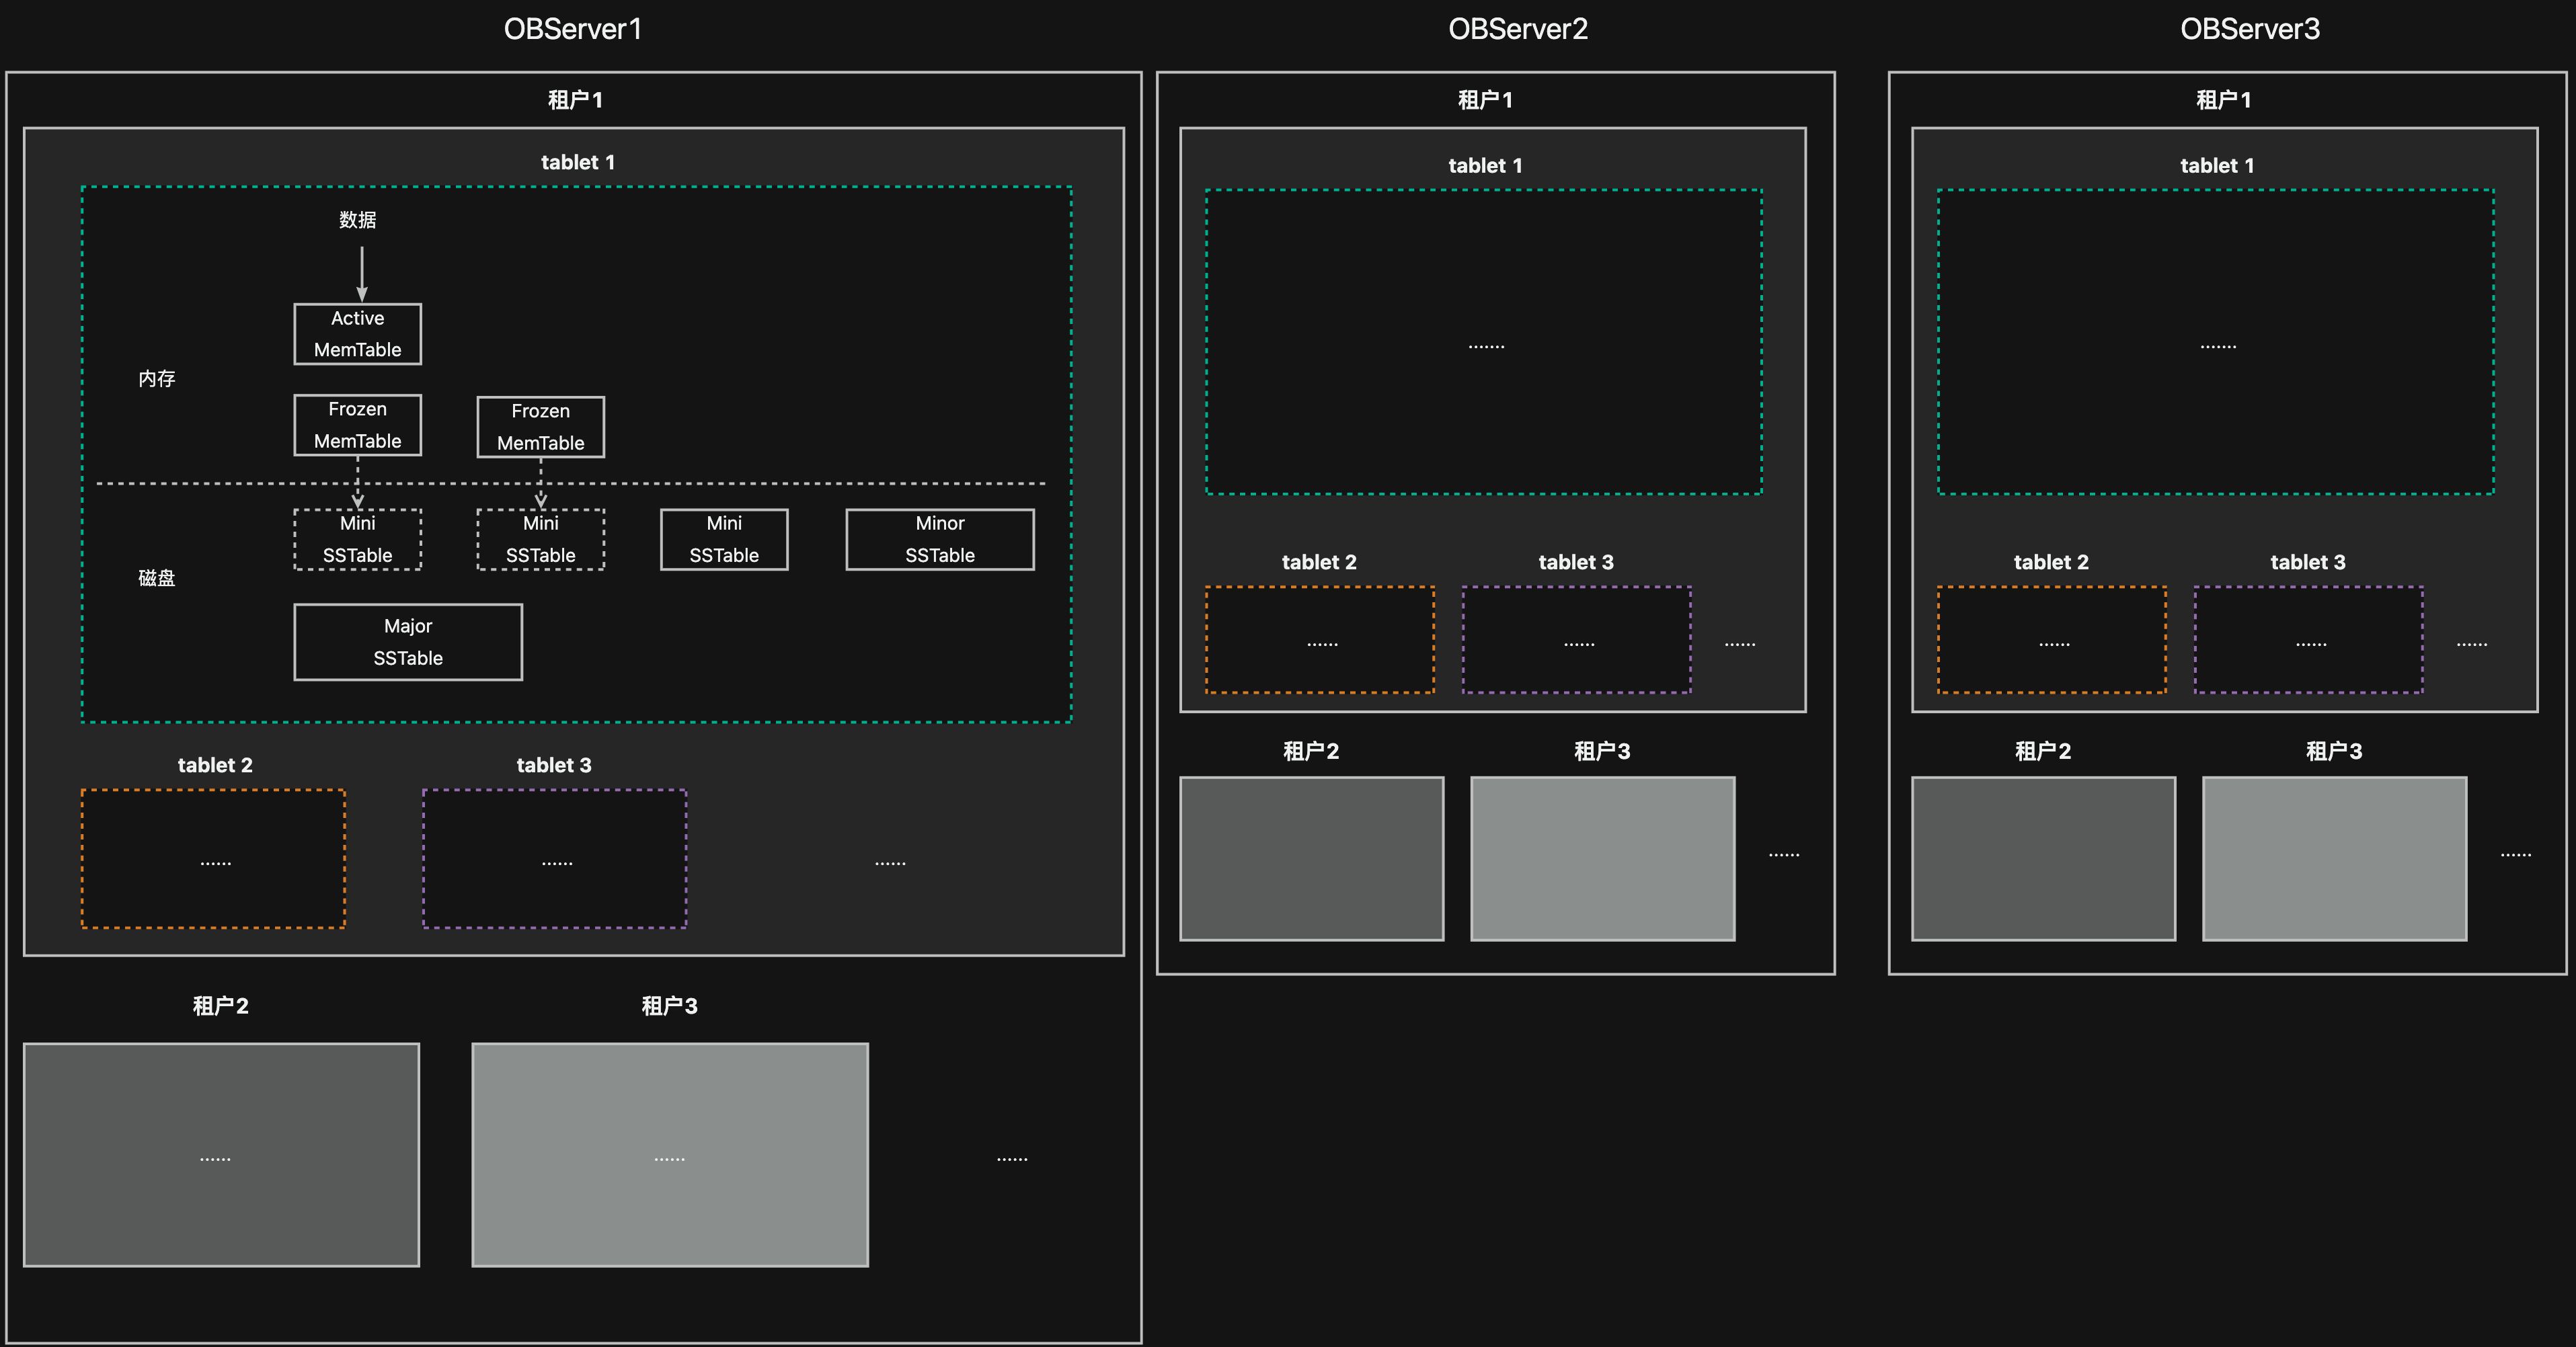
Task: Click green dashed tablet 1 area in OBServer2
Action: [x=1484, y=341]
